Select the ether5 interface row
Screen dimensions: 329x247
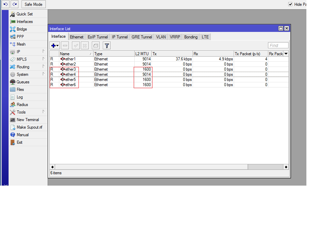coord(169,80)
